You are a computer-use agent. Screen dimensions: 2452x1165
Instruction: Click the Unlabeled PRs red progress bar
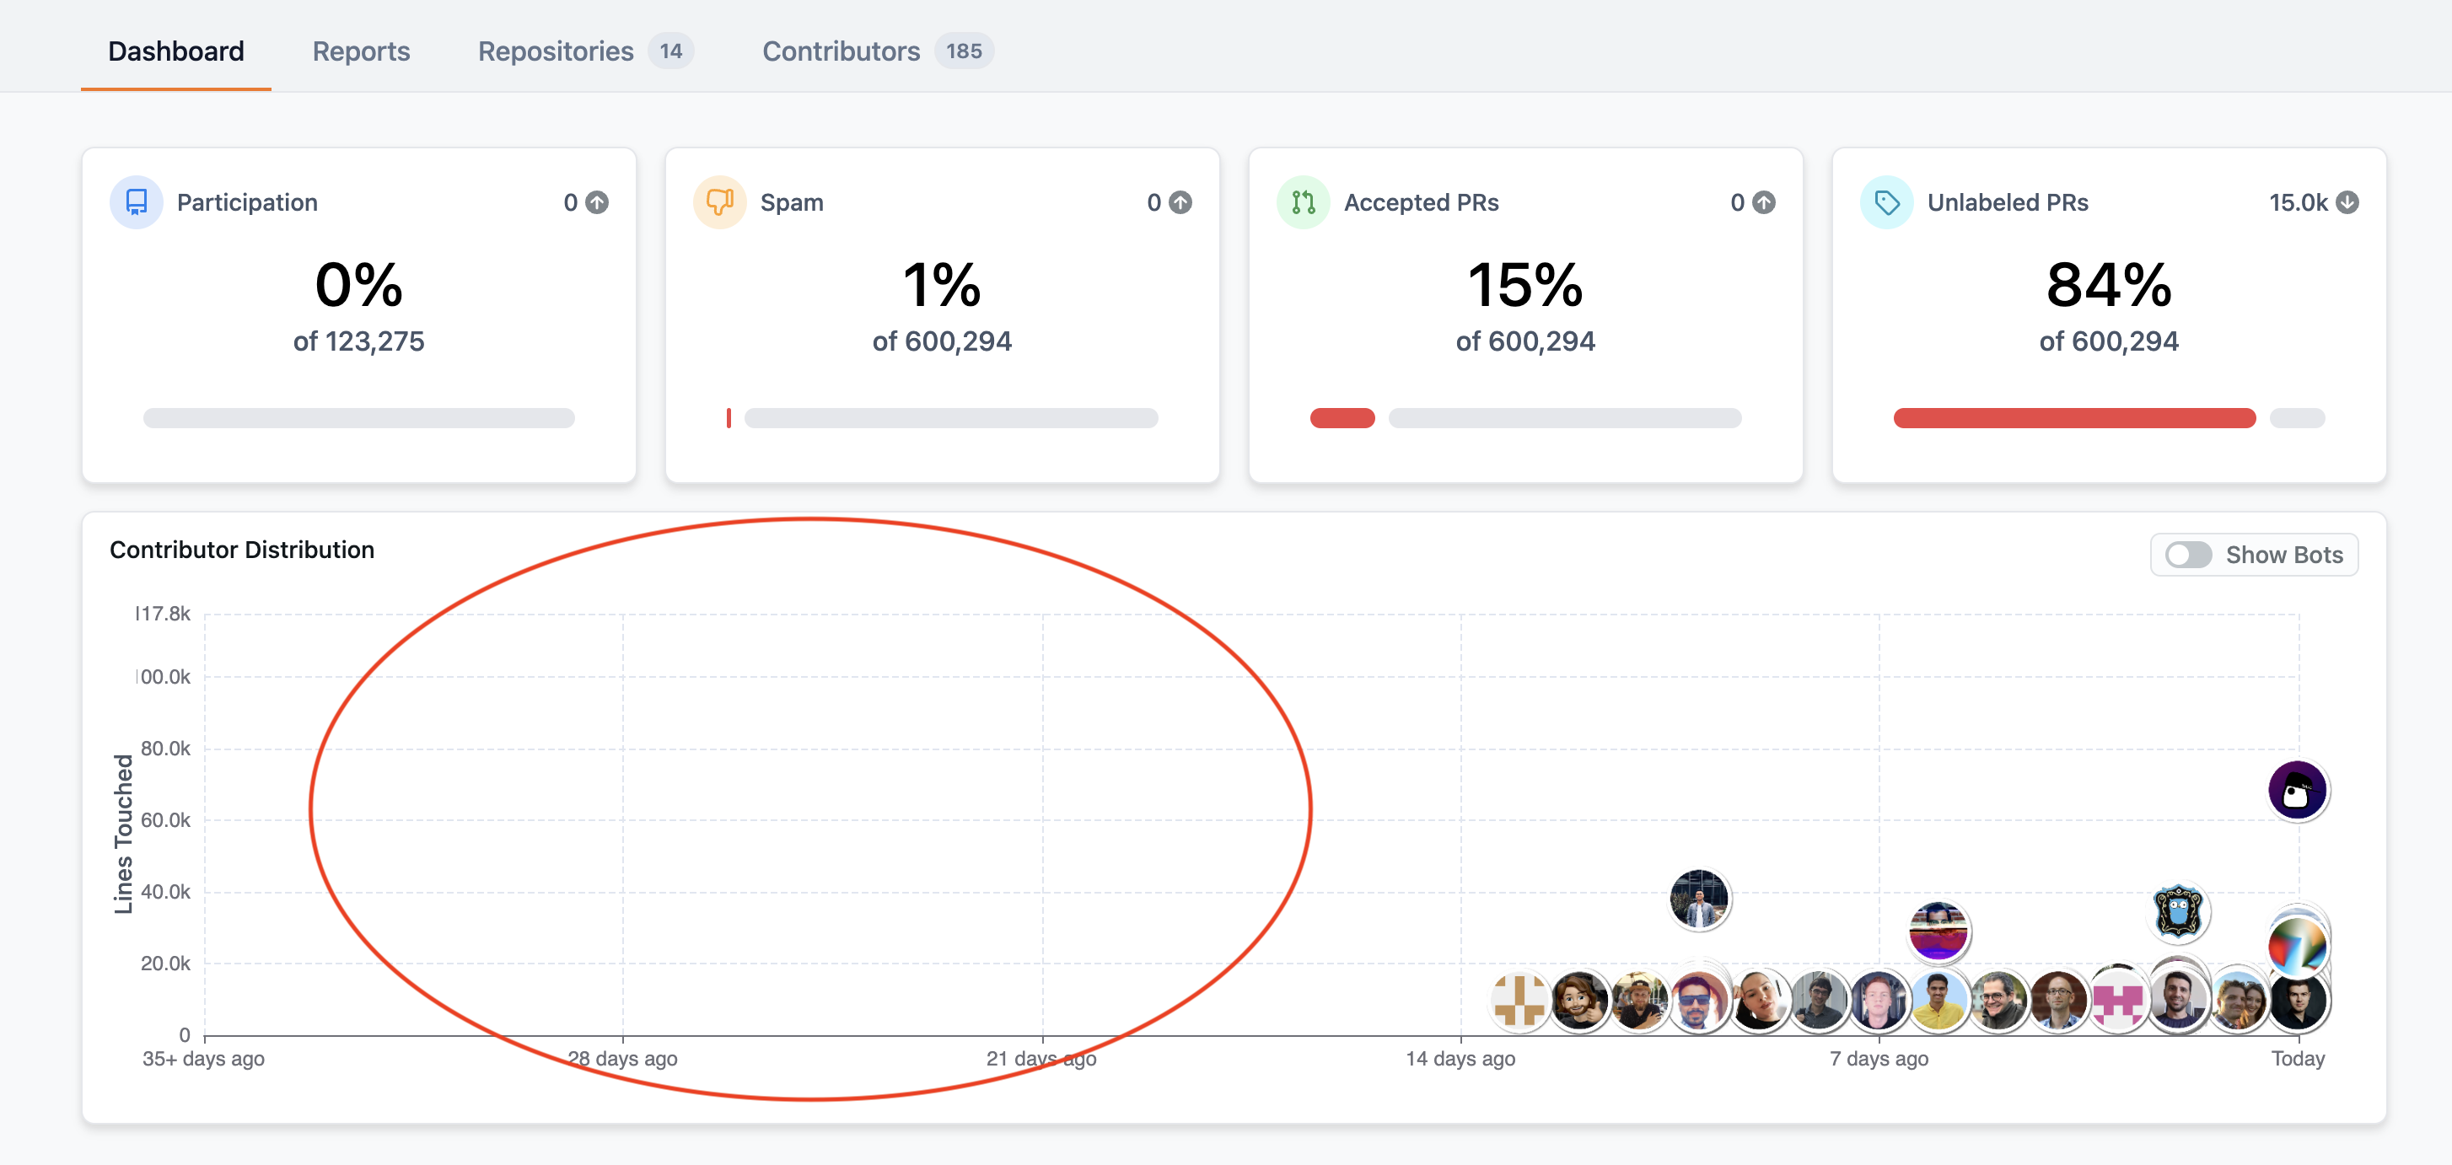coord(2074,418)
